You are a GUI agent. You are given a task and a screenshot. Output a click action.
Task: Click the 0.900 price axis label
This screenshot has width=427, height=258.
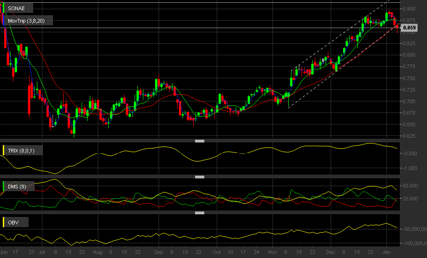click(x=409, y=9)
